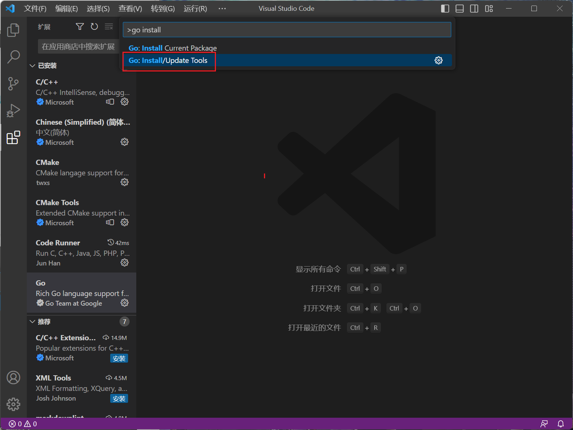Viewport: 573px width, 430px height.
Task: Click the recommended count badge 7
Action: coord(124,322)
